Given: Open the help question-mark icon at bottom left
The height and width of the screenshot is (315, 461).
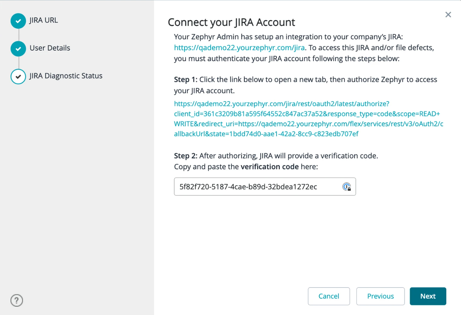Looking at the screenshot, I should (x=16, y=300).
